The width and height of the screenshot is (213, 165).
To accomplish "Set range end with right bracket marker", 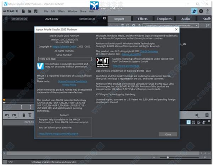I will point(31,107).
